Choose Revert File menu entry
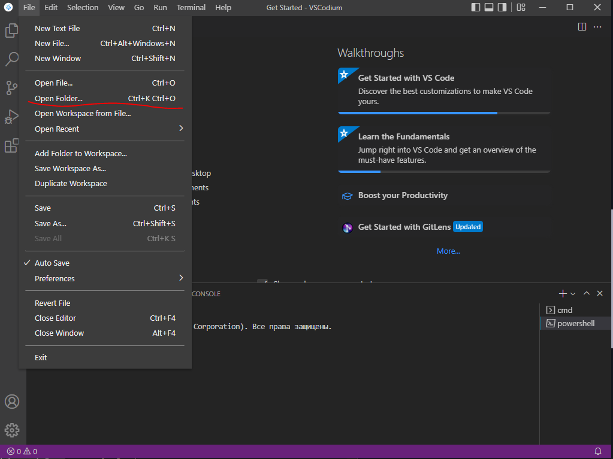Image resolution: width=613 pixels, height=459 pixels. point(105,303)
